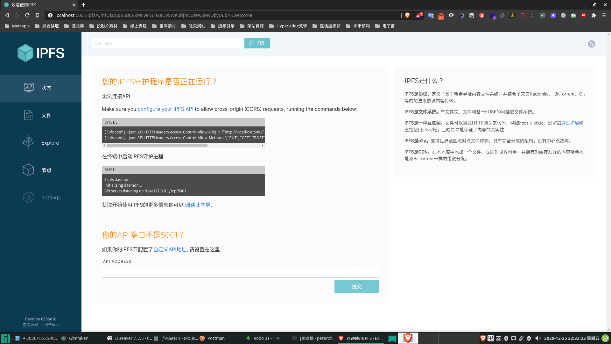The image size is (611, 344).
Task: Open the extensions puzzle piece menu
Action: click(594, 15)
